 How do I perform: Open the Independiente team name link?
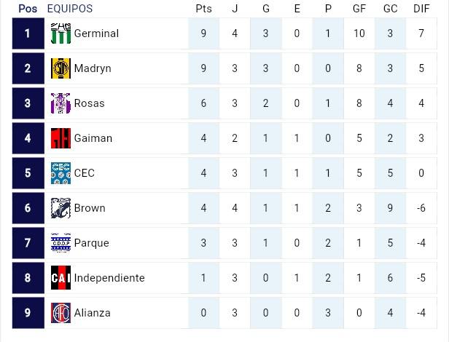109,278
